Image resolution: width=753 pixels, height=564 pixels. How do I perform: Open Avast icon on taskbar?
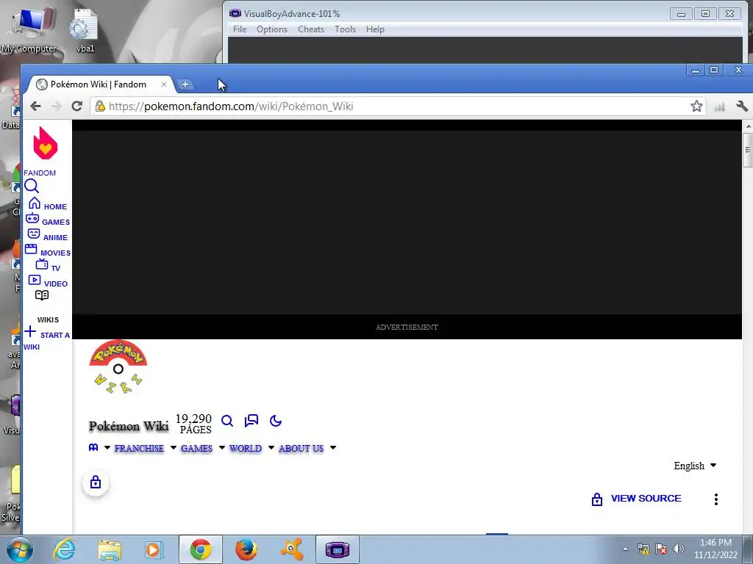pos(291,549)
